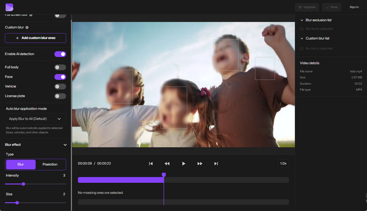Open the 1.0x playback speed selector

coord(283,163)
